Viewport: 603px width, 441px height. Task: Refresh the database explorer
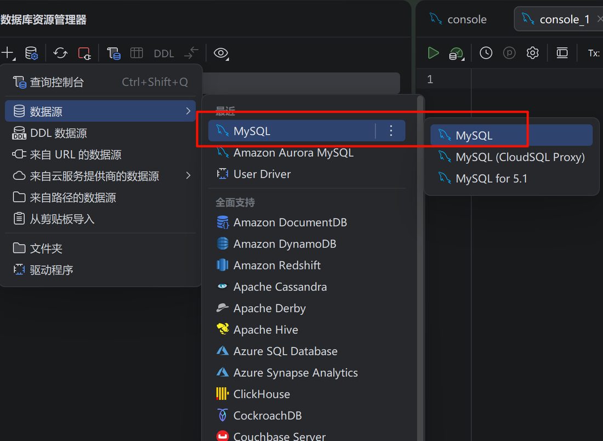(60, 53)
